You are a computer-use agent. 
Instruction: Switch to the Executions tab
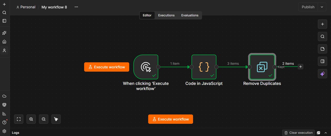coord(166,15)
